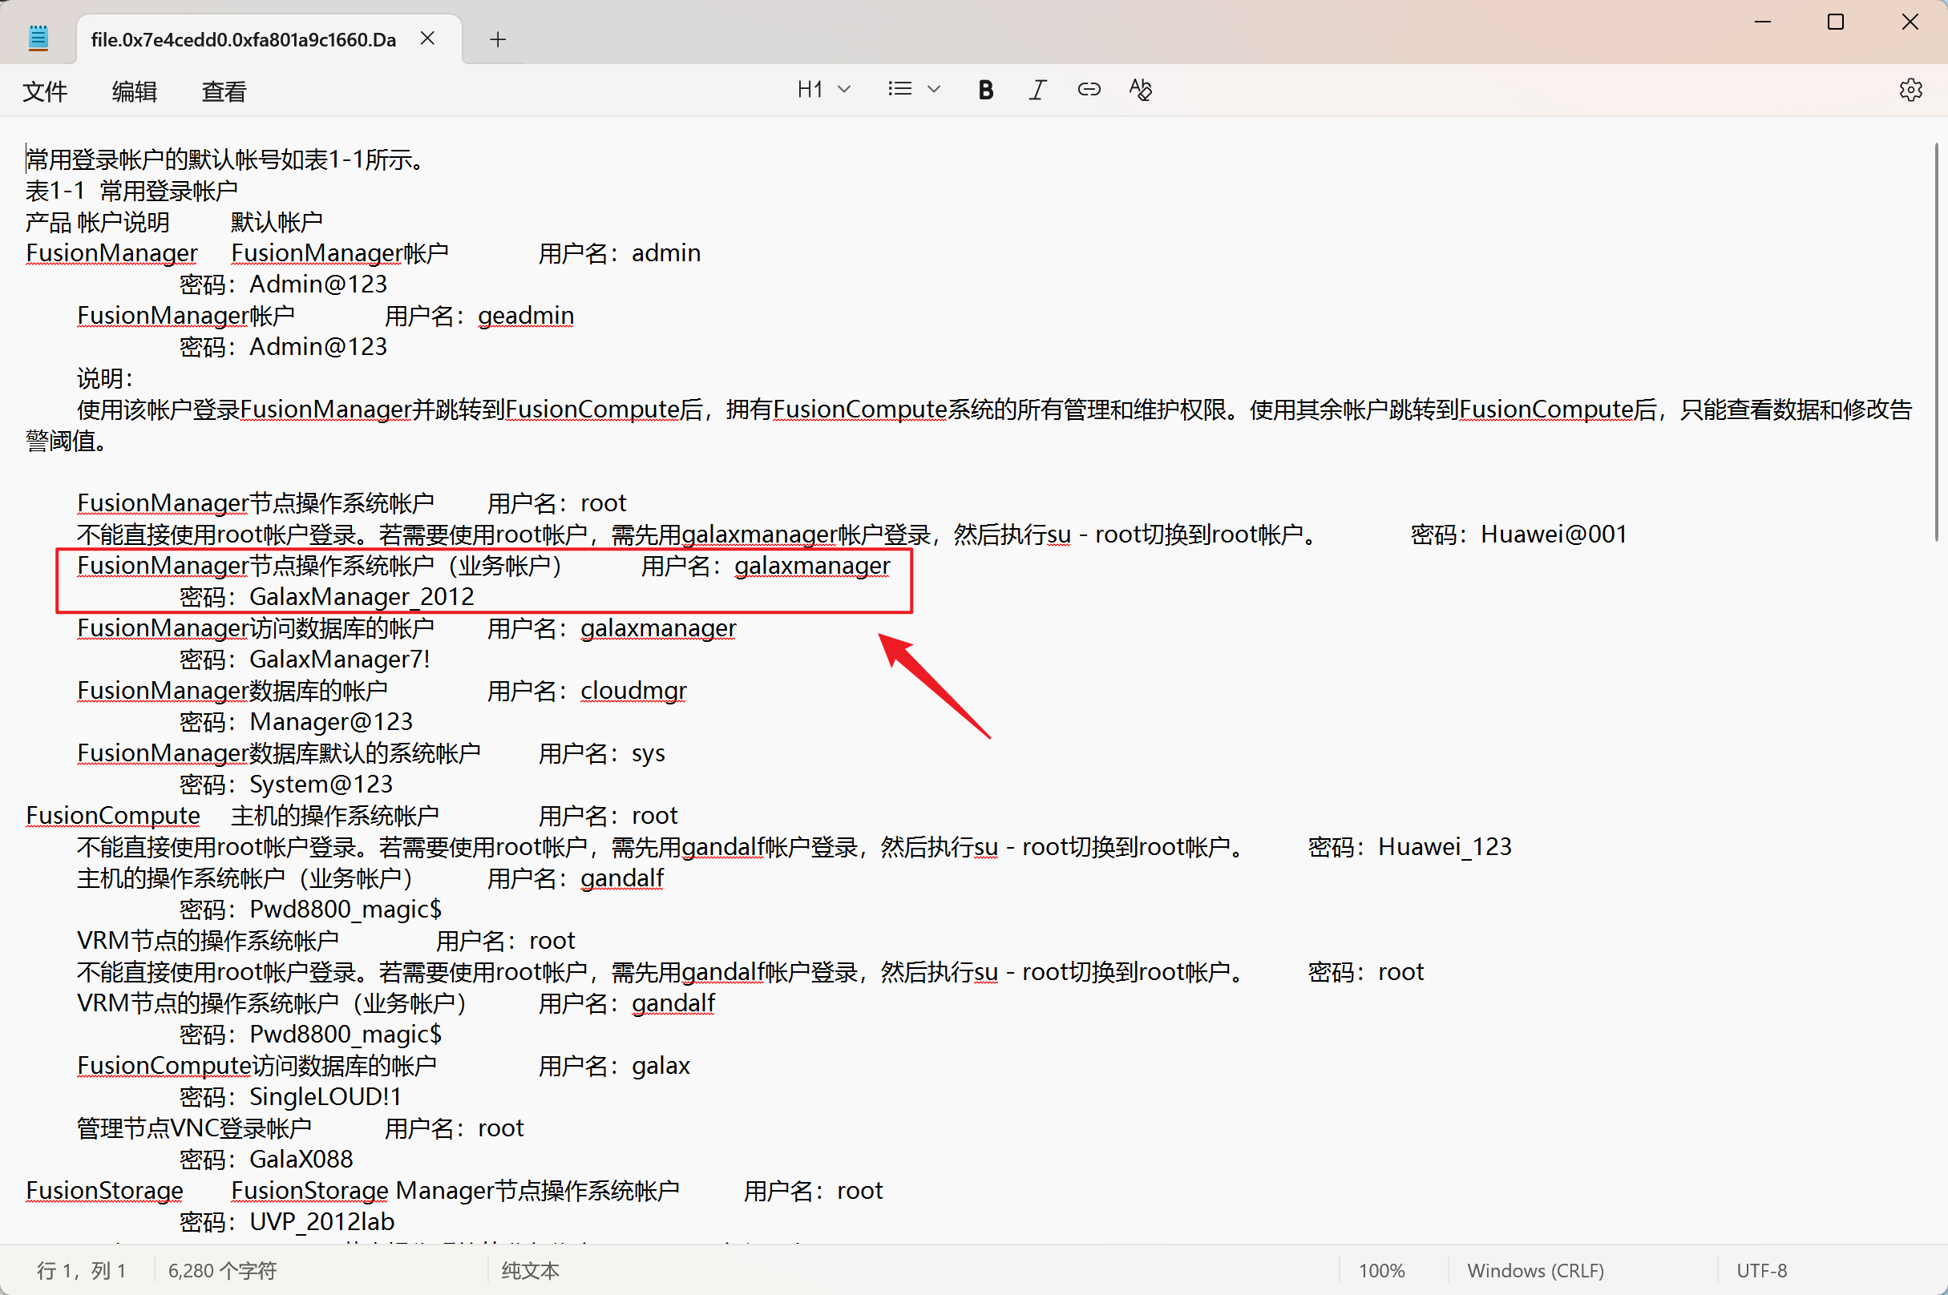The image size is (1948, 1295).
Task: Click the list bullets icon
Action: [899, 89]
